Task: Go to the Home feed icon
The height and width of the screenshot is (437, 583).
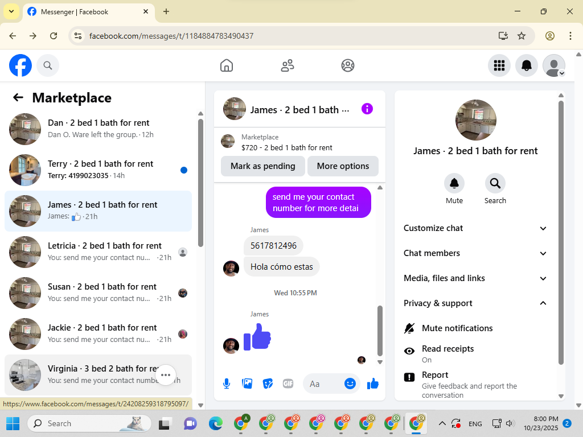Action: pyautogui.click(x=227, y=65)
